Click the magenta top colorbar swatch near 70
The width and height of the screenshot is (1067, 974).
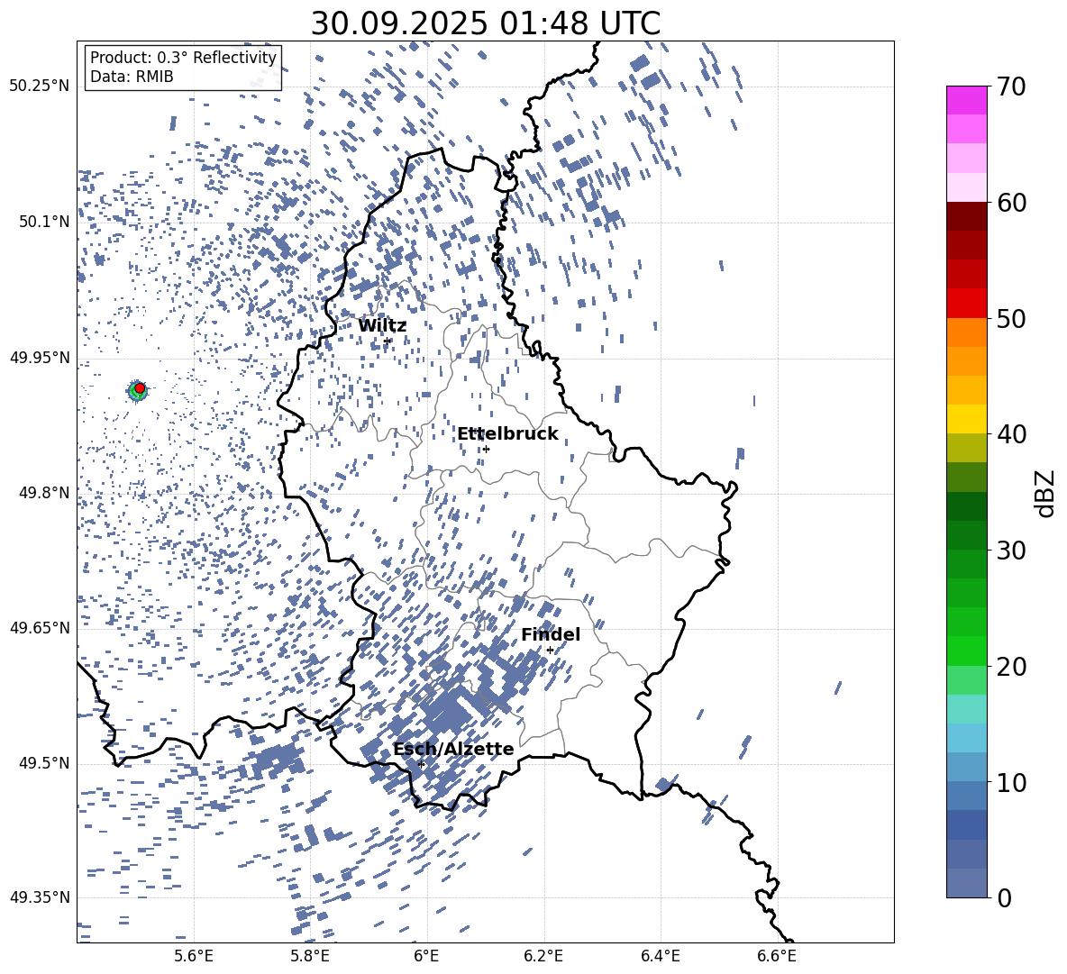click(966, 101)
